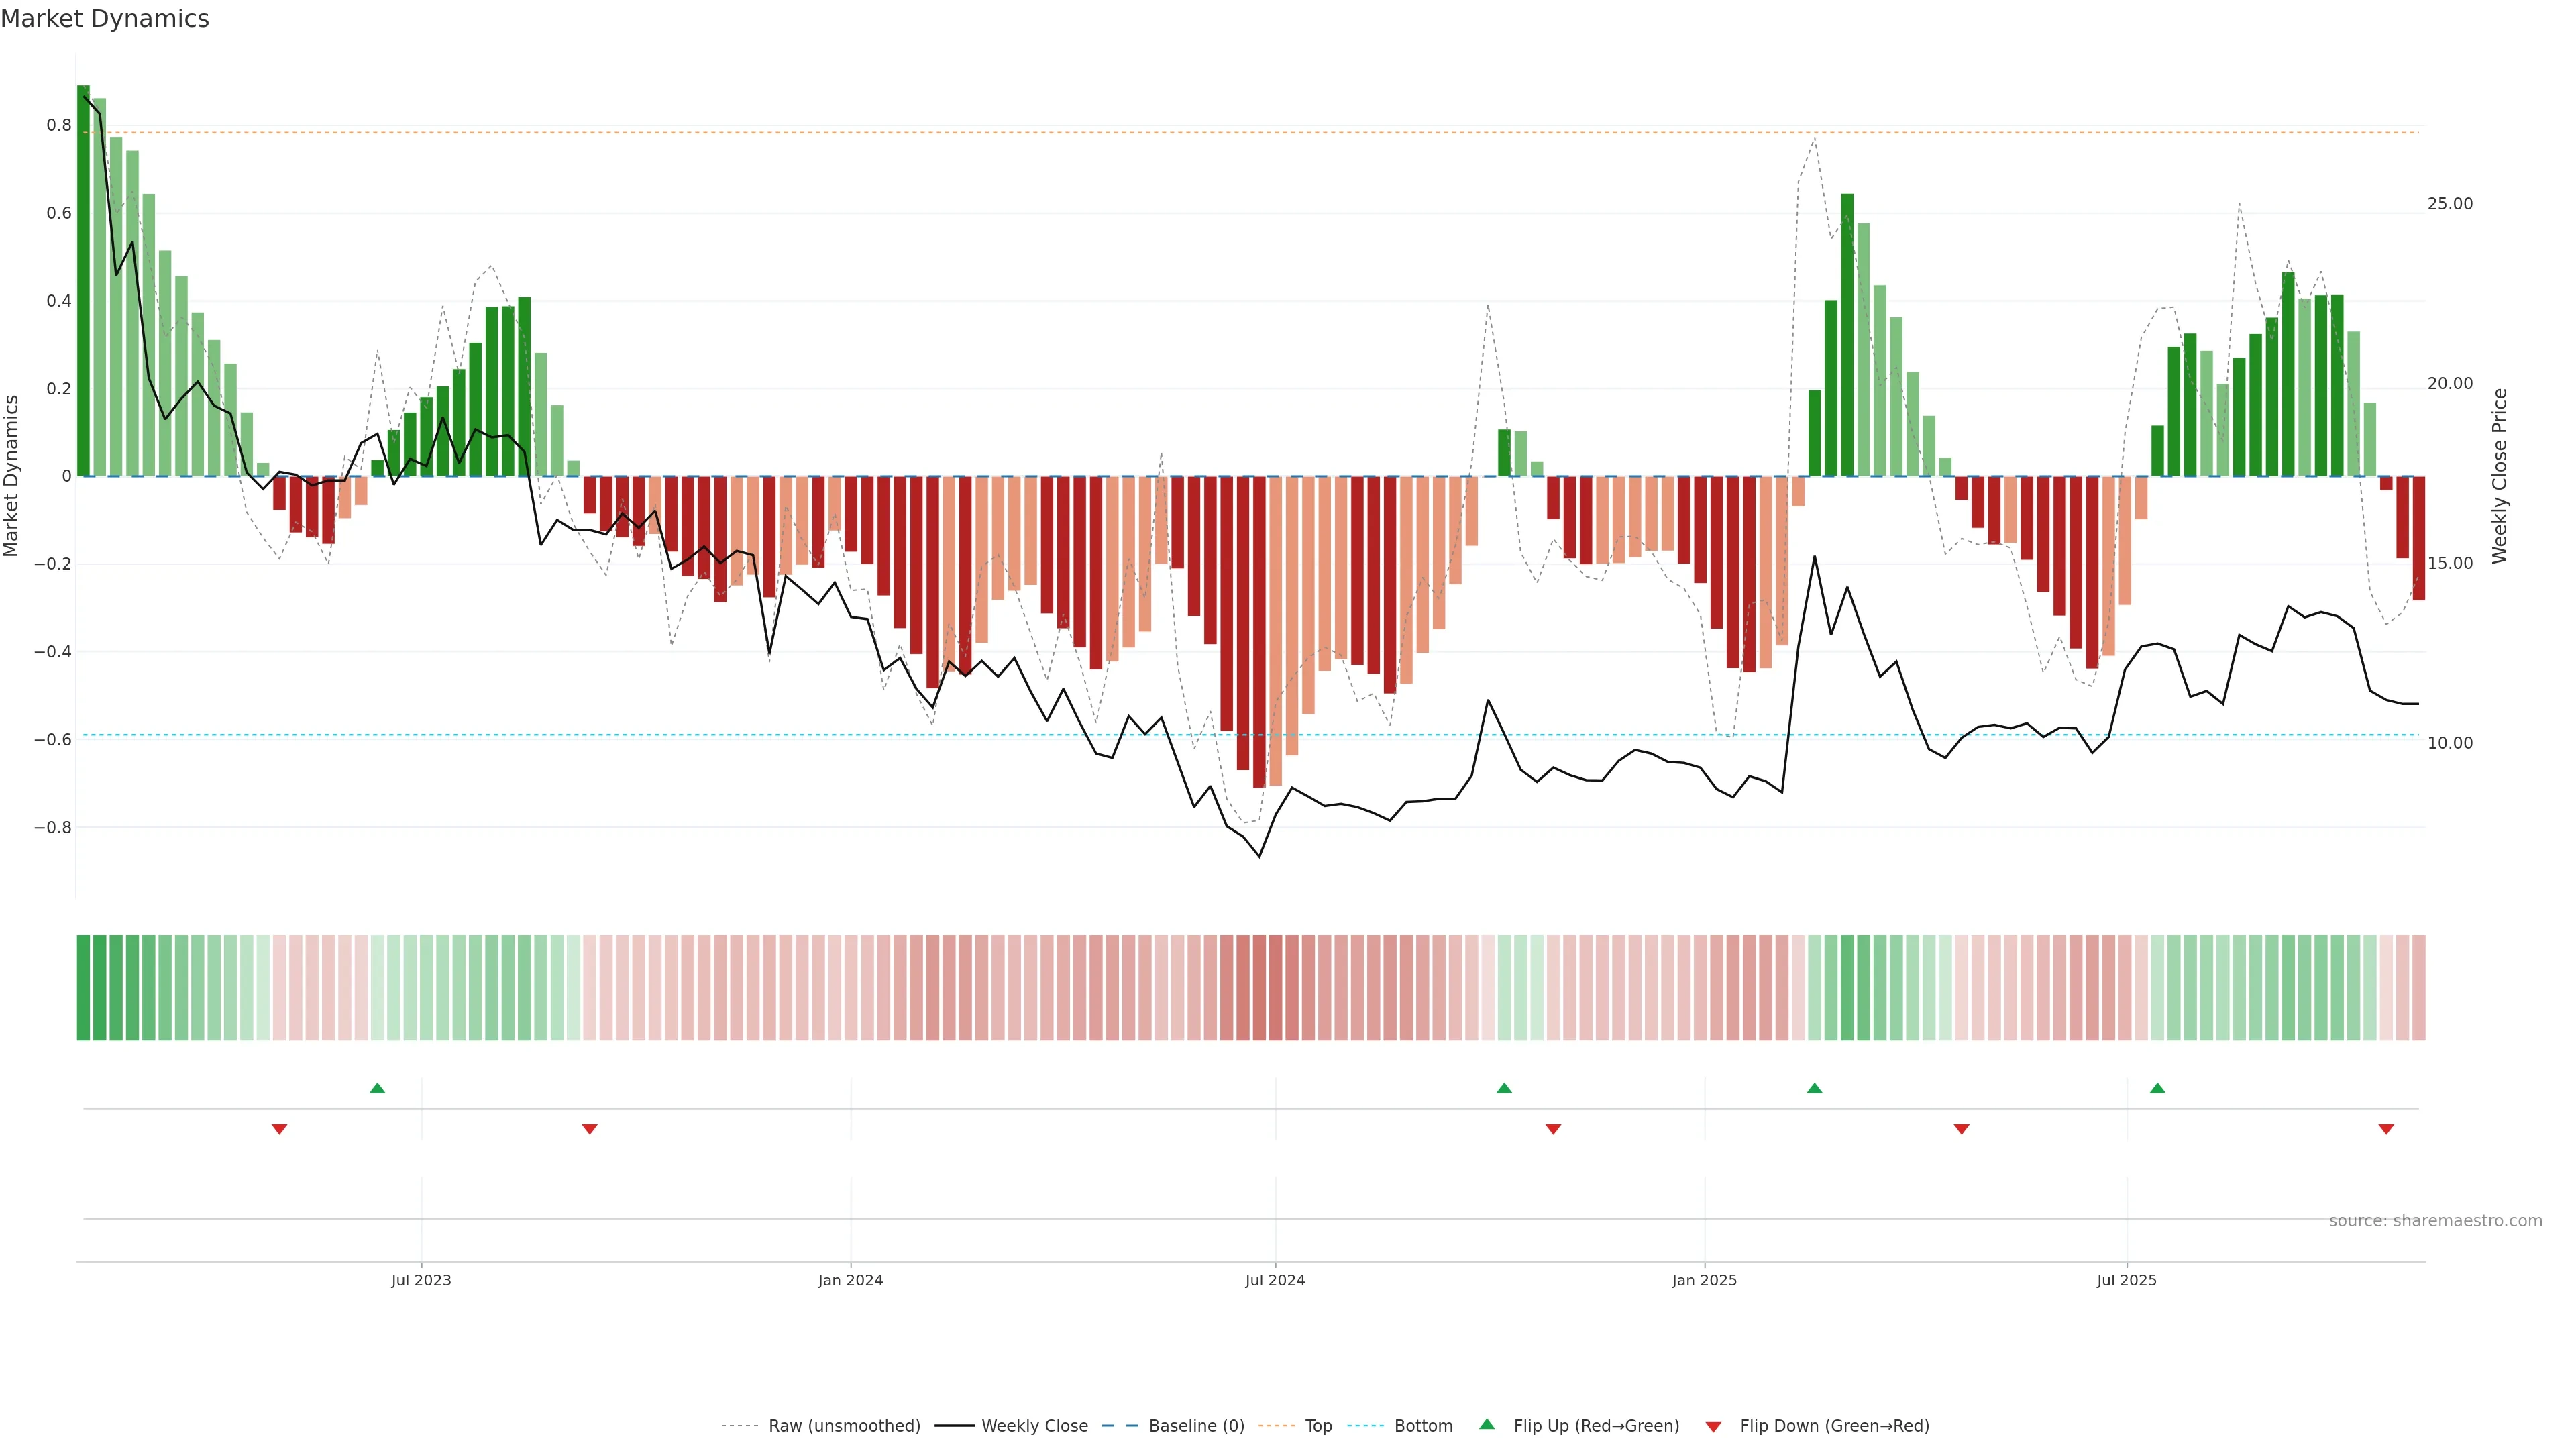Click the red flip-down marker between Jul 2023 and Jan 2024
Screen dimensions: 2576x1449
coord(590,1129)
